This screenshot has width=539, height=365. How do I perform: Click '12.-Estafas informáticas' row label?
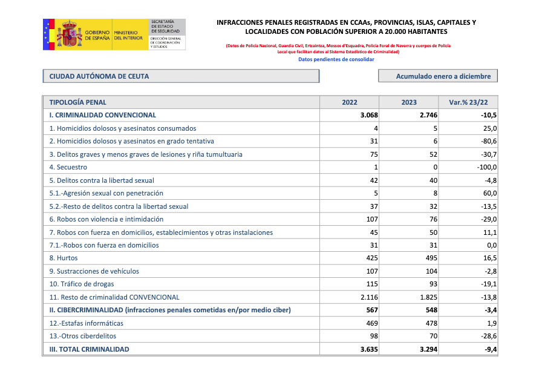86,323
